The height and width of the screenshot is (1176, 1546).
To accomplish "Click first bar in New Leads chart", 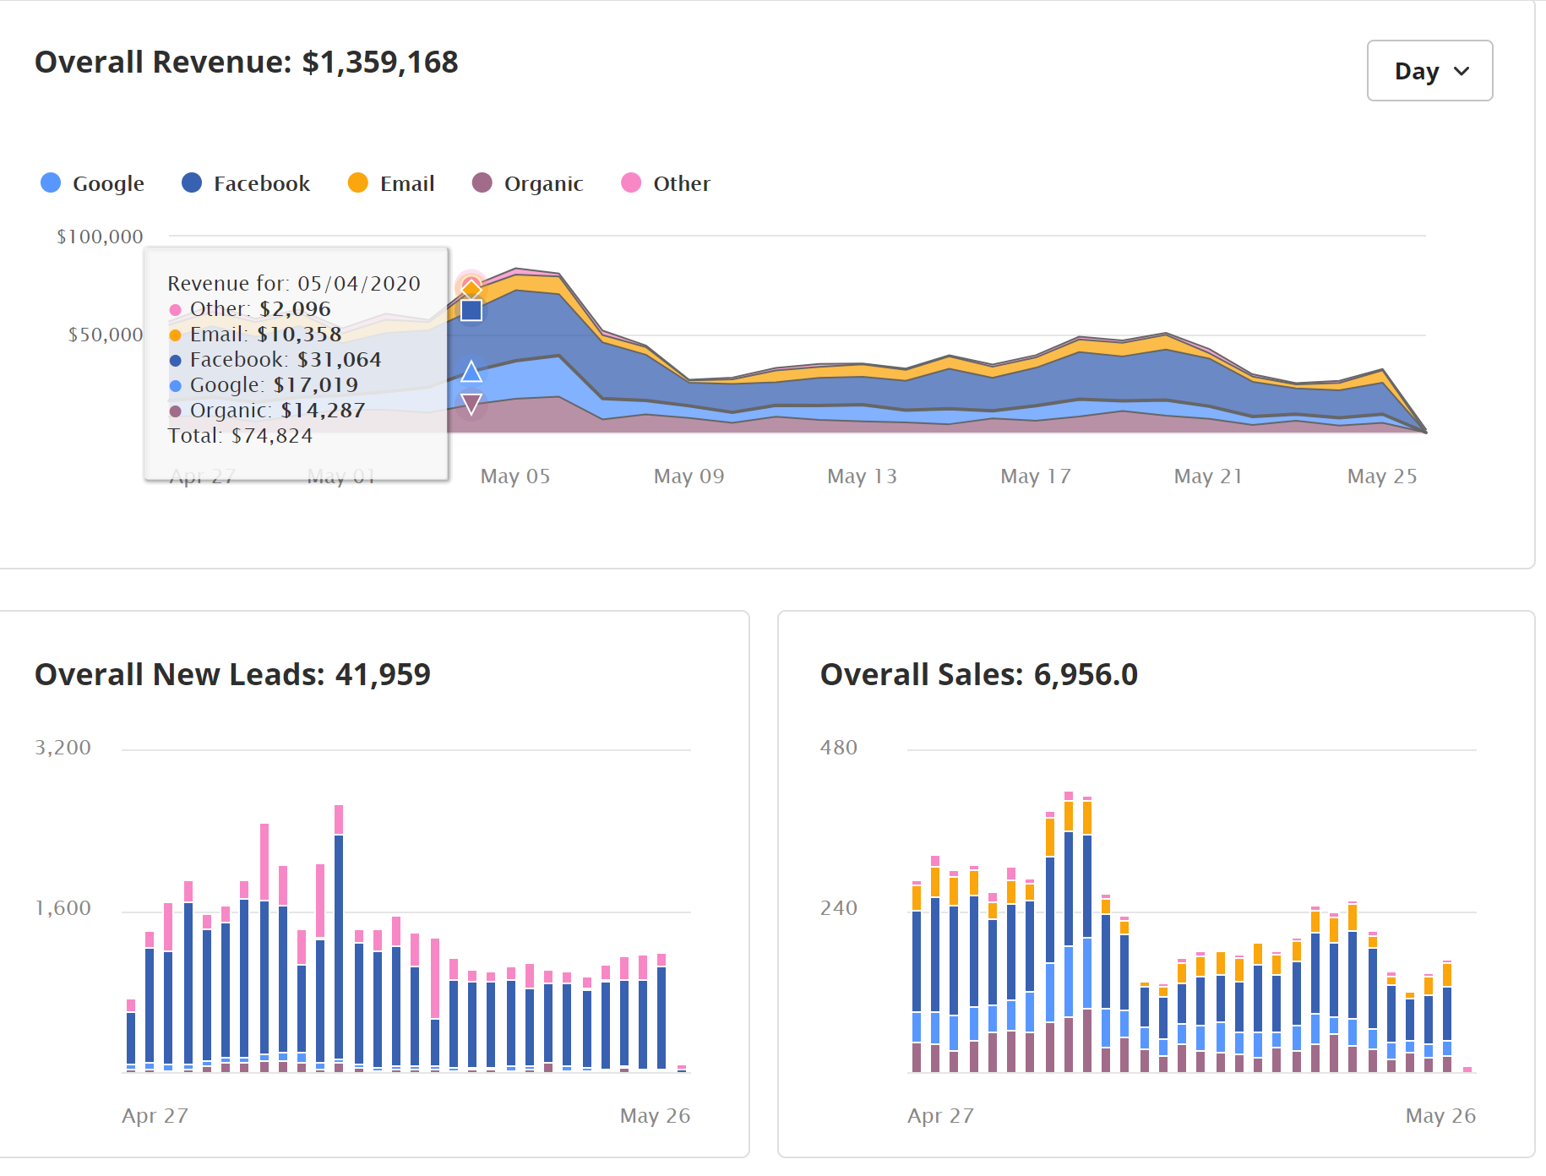I will pos(131,1035).
